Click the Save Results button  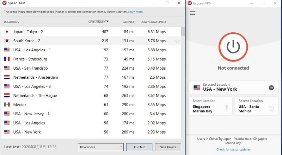pyautogui.click(x=168, y=147)
